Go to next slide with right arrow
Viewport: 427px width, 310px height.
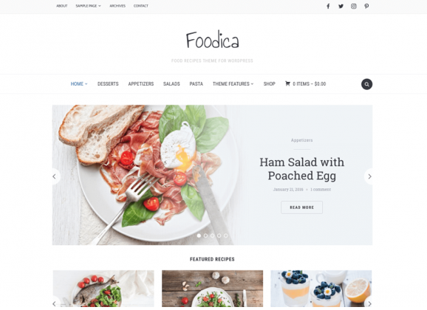369,176
